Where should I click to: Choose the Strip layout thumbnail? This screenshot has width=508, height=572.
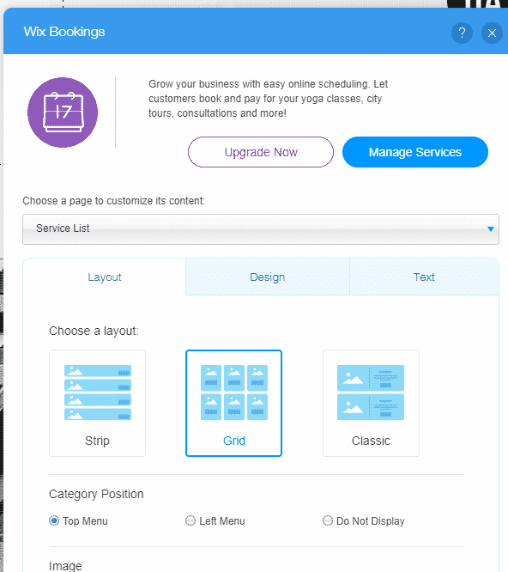tap(97, 403)
